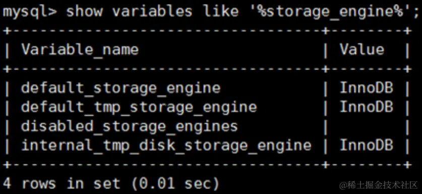This screenshot has height=194, width=422.
Task: Click the word 'show' in command
Action: pos(84,11)
